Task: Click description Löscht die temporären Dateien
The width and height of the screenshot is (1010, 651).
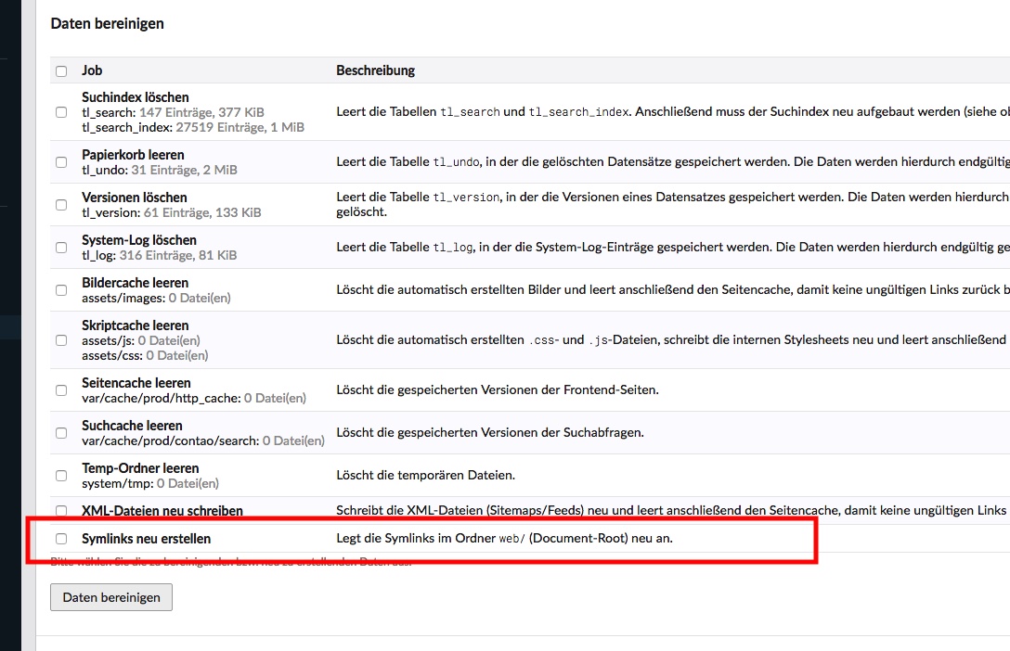Action: [426, 475]
